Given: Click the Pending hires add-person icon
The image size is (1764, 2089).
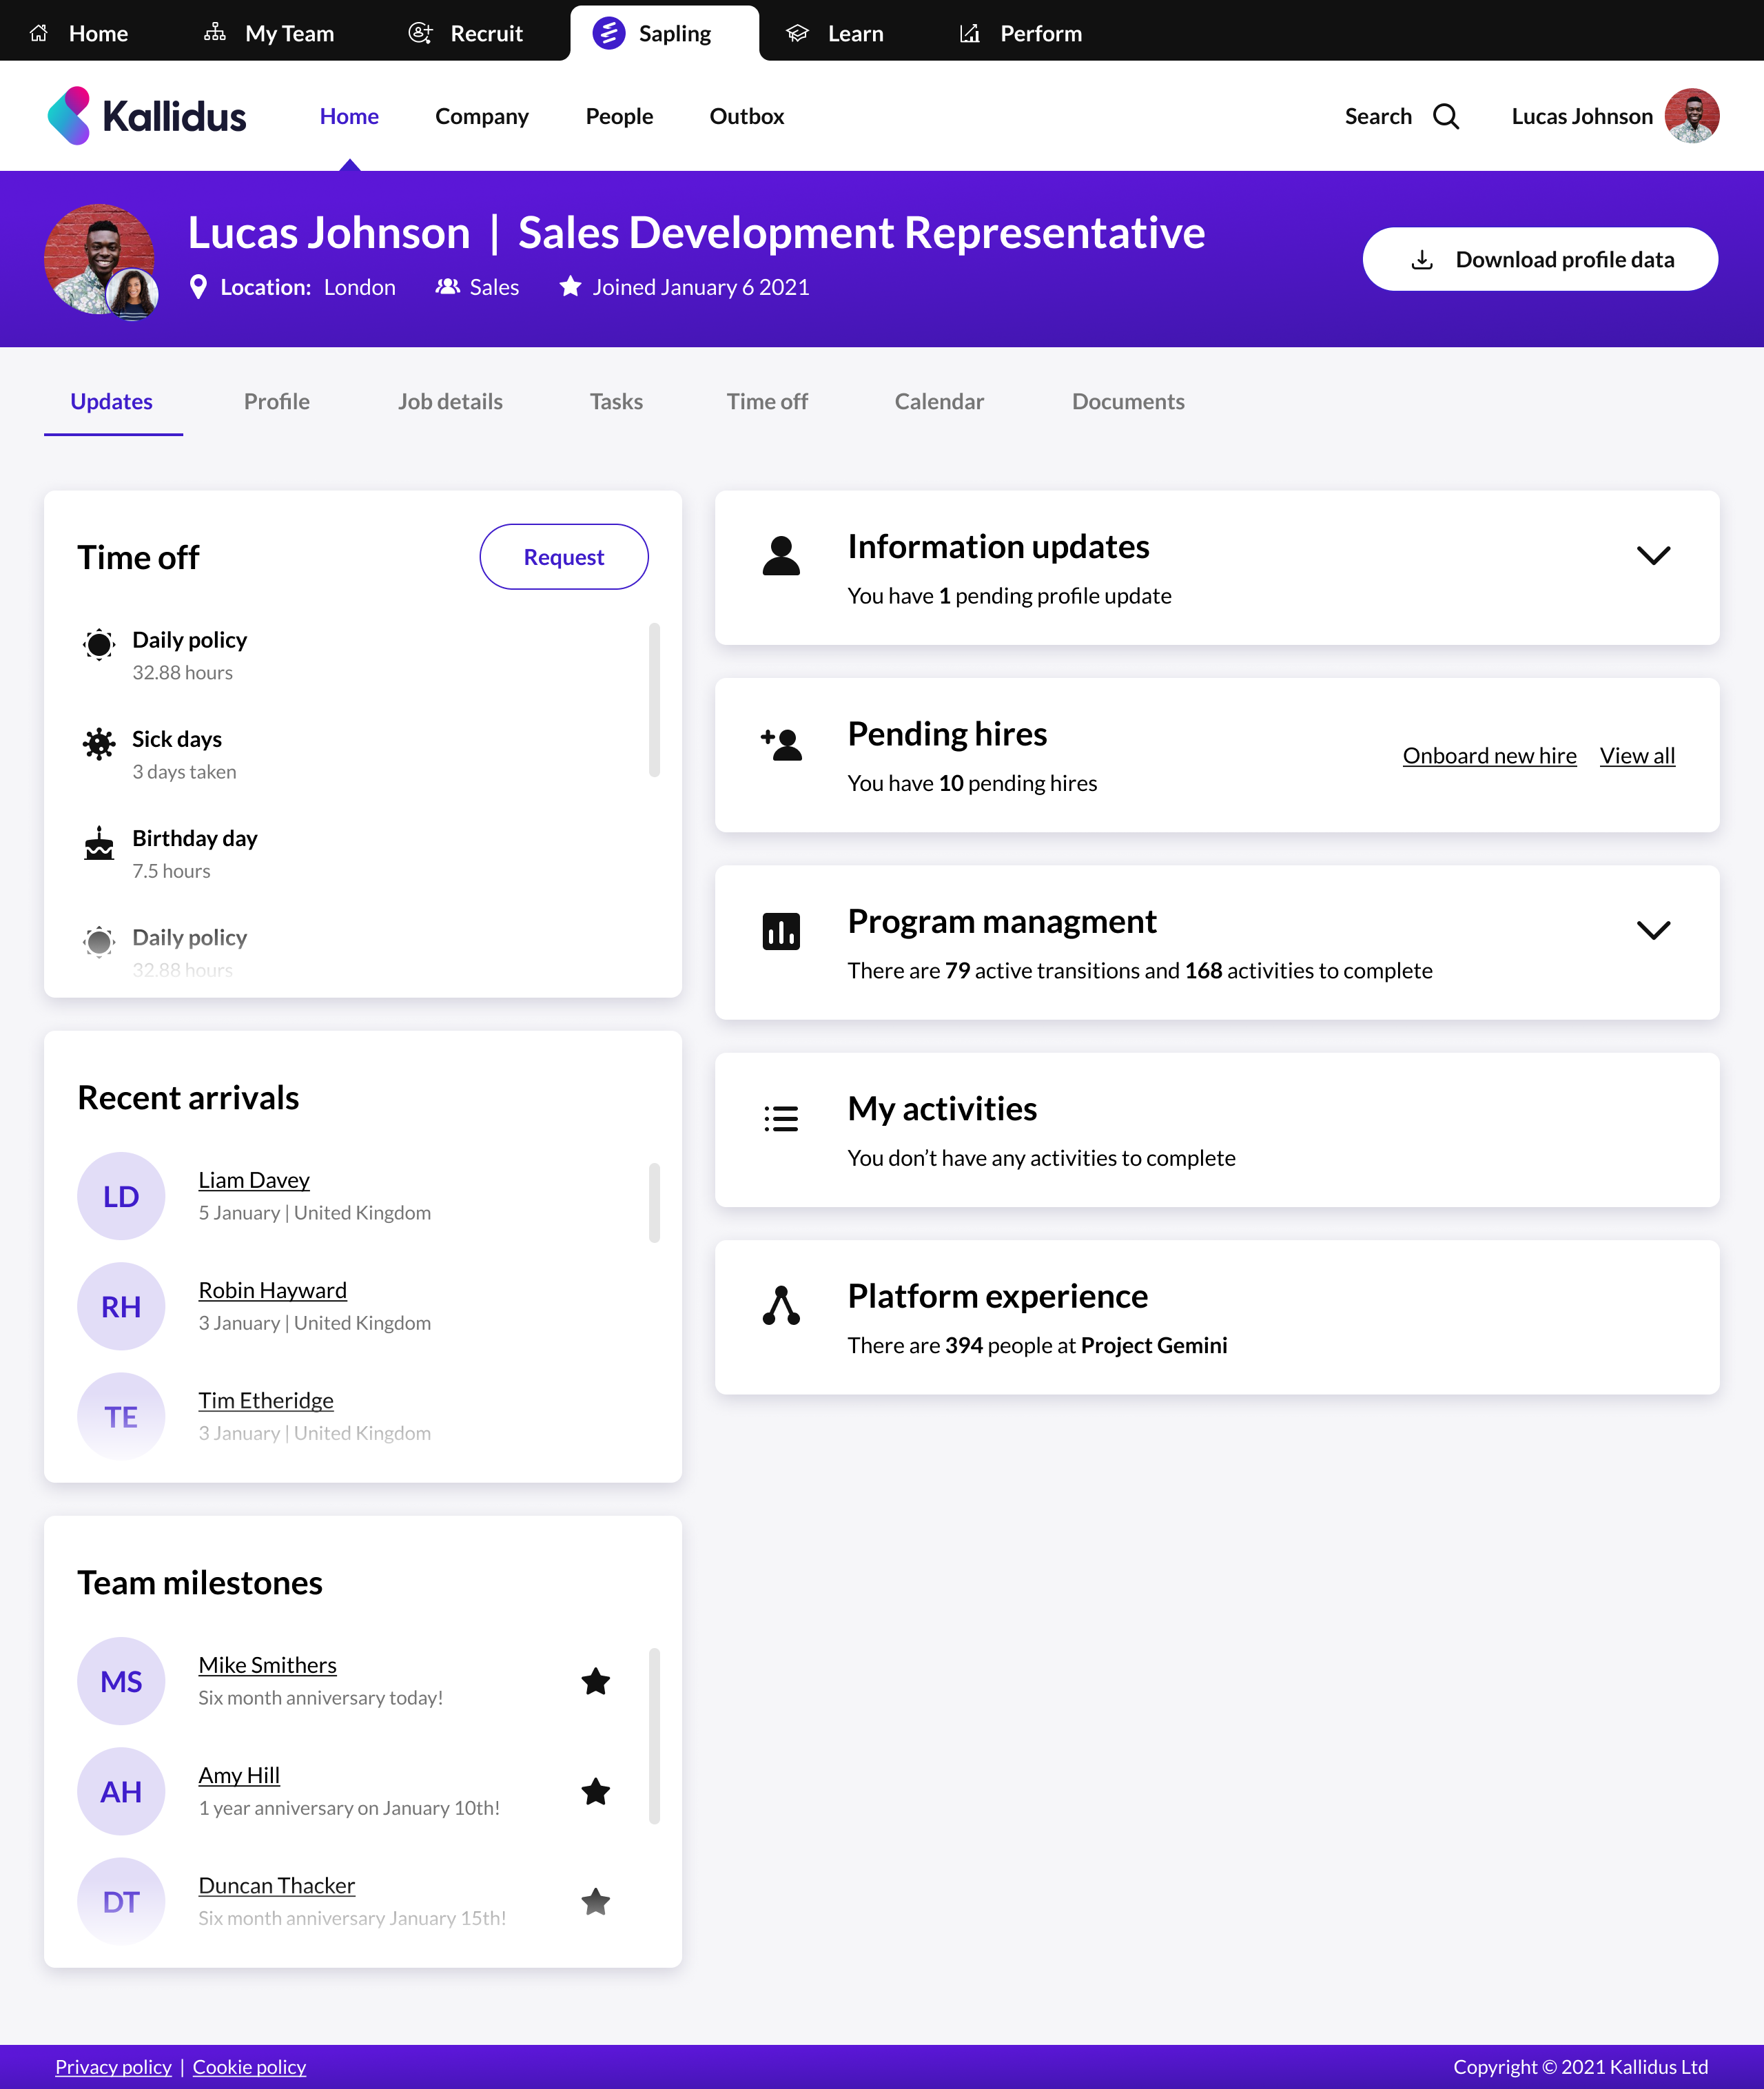Looking at the screenshot, I should click(x=781, y=744).
